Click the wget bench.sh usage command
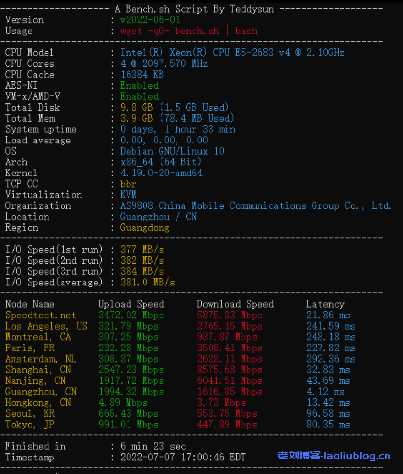403x474 pixels. 189,31
